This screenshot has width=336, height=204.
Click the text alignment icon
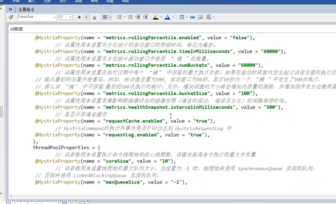point(105,17)
